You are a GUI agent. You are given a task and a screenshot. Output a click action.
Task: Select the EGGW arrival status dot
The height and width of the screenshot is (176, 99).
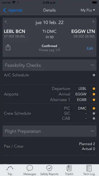point(94,94)
